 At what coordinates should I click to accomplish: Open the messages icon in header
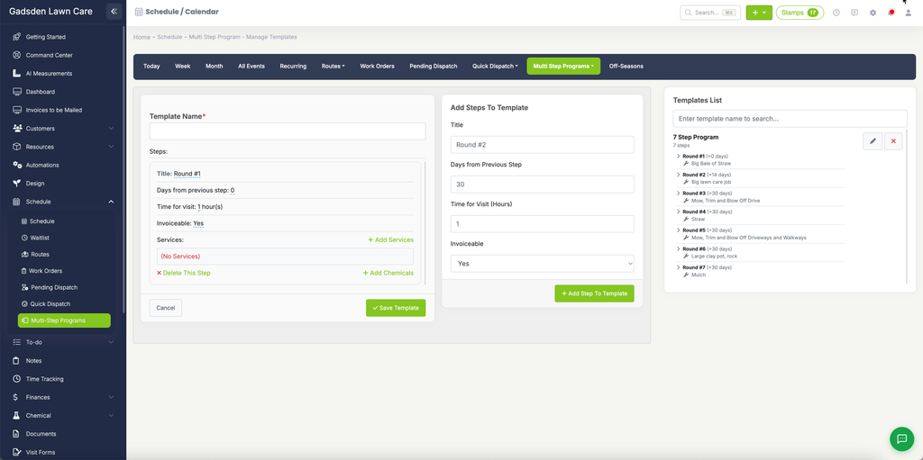(x=854, y=13)
